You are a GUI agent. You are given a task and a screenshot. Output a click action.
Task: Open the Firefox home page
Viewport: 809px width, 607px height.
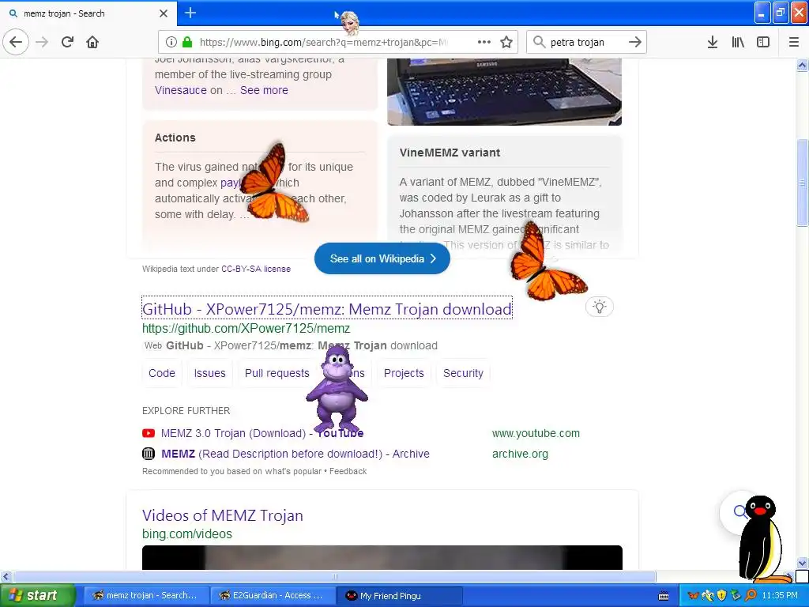tap(92, 42)
